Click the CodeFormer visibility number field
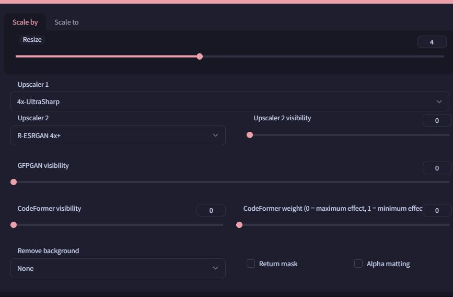453x297 pixels. pyautogui.click(x=211, y=210)
